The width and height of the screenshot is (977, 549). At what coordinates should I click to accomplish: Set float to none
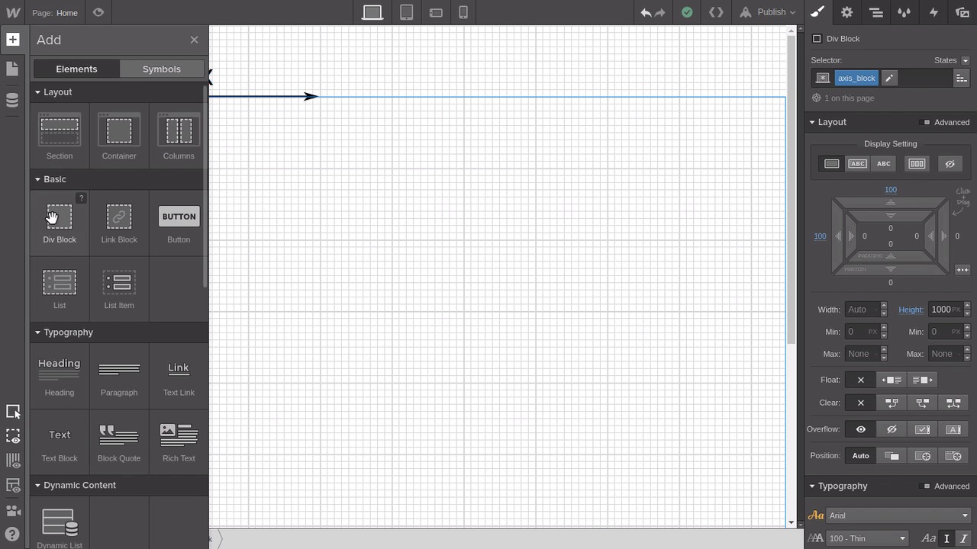point(861,380)
